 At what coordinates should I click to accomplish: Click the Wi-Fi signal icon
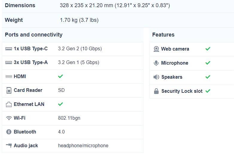click(9, 118)
